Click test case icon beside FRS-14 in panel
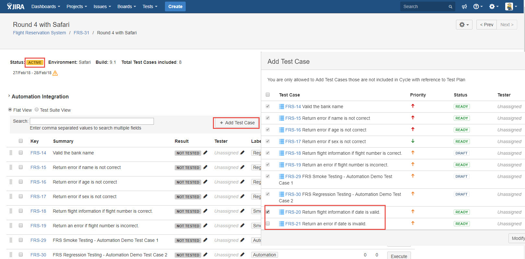 coord(282,107)
